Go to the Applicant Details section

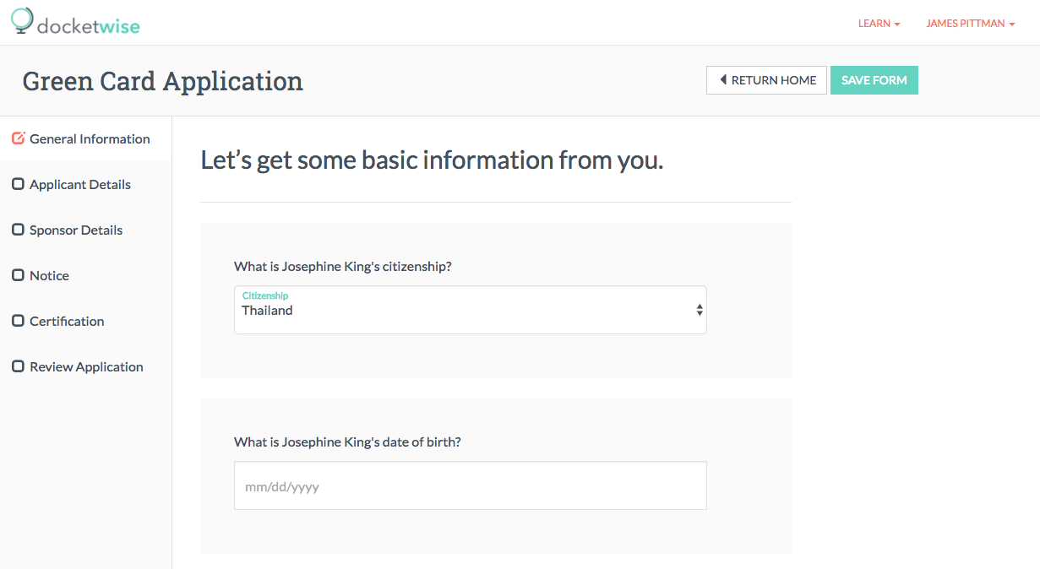[80, 184]
